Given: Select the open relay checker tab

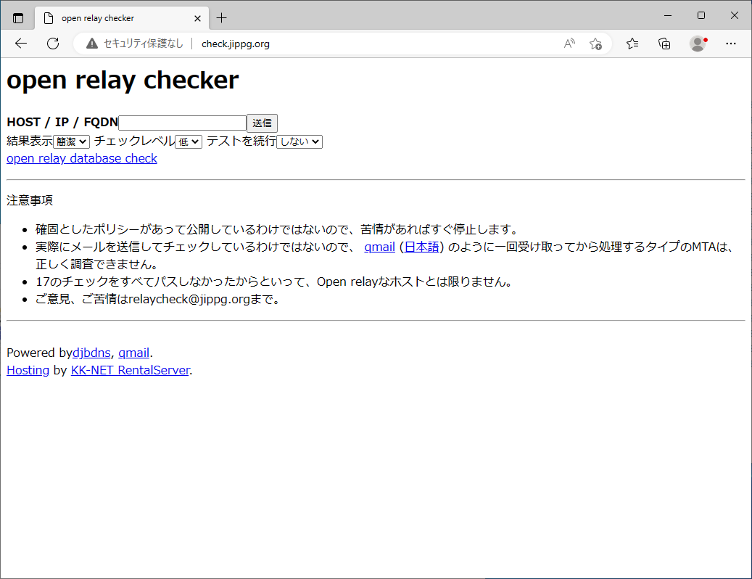Looking at the screenshot, I should [x=116, y=18].
